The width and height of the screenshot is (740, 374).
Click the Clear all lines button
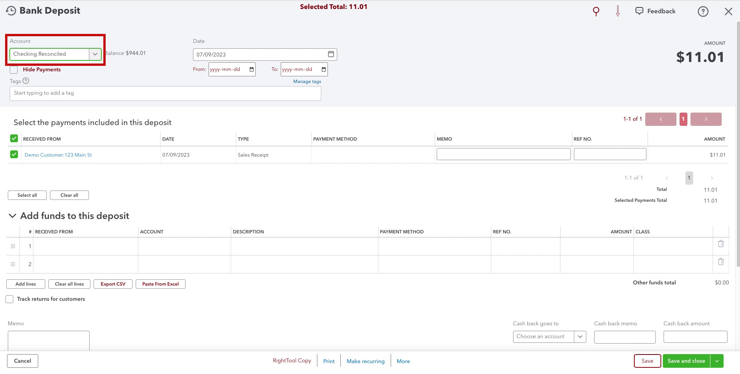(69, 284)
